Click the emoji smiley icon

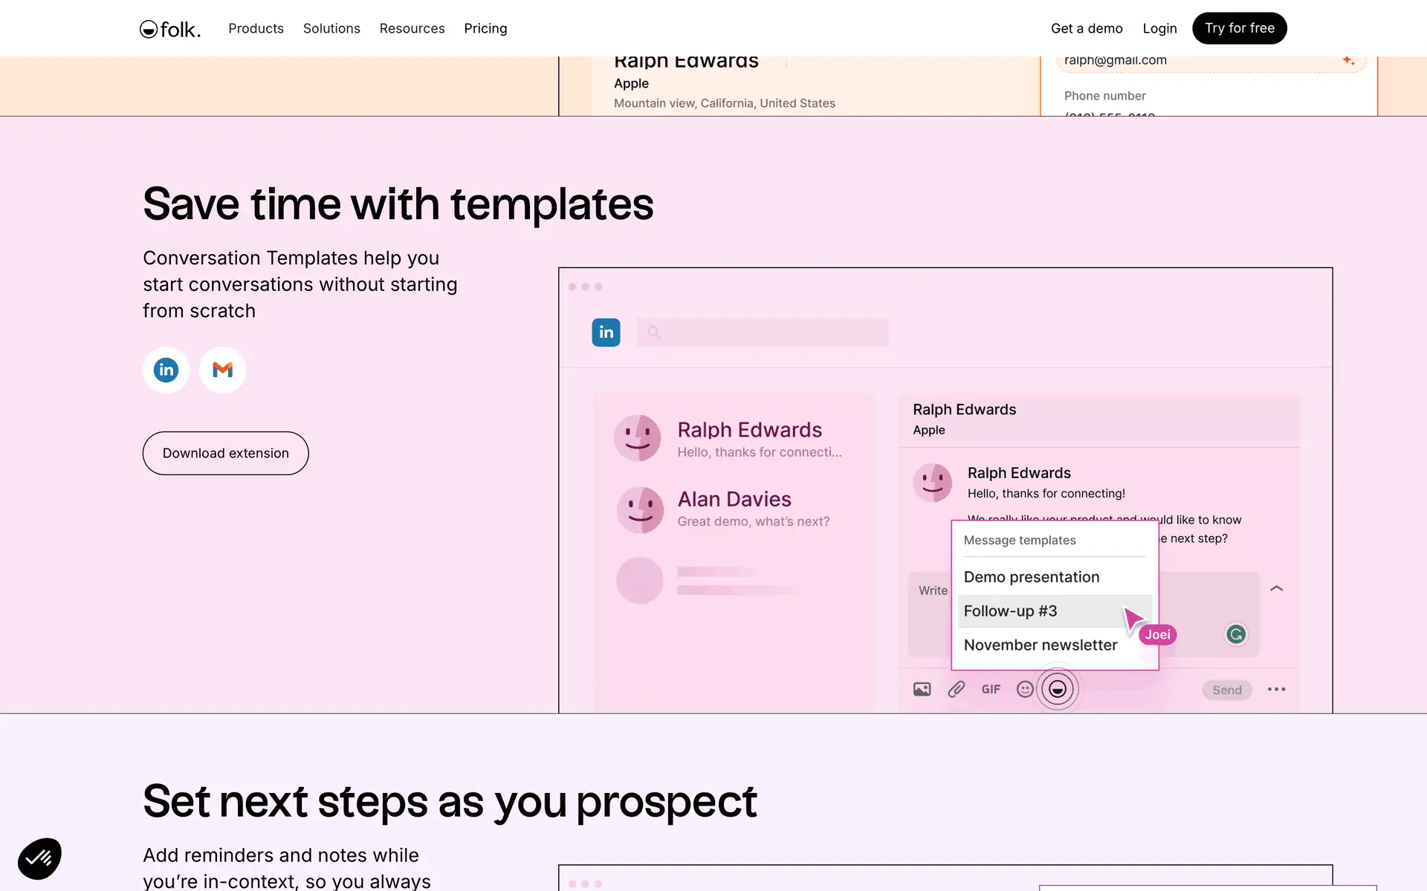pyautogui.click(x=1025, y=689)
